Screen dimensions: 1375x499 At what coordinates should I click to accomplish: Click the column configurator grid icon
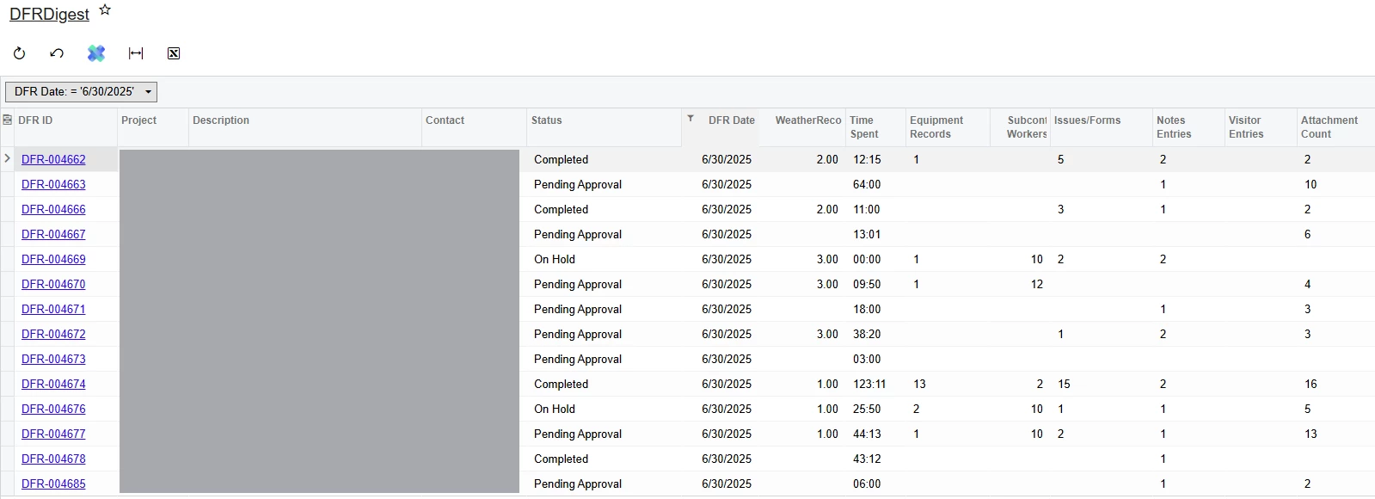(8, 120)
